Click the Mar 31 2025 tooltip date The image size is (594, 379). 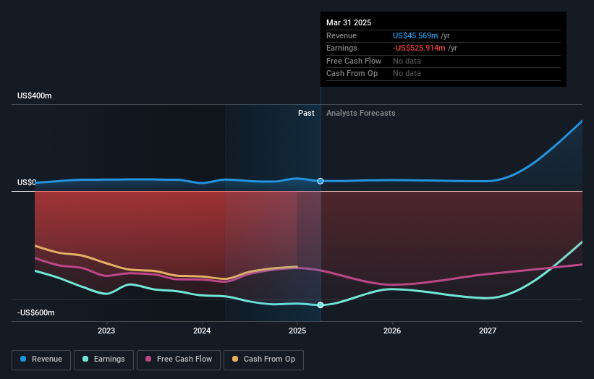click(349, 22)
